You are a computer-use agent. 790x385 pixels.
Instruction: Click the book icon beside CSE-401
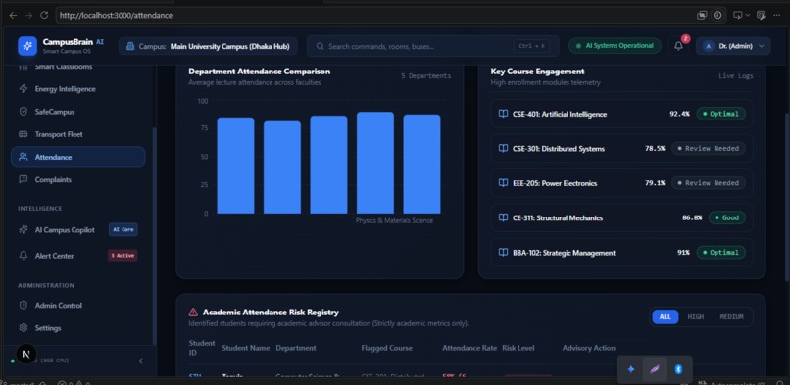(x=503, y=114)
